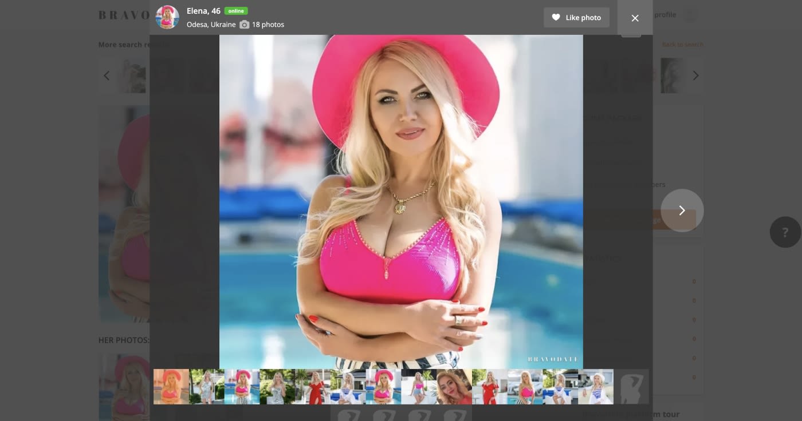Click the 'More search results' heading text
The height and width of the screenshot is (421, 802).
click(133, 45)
